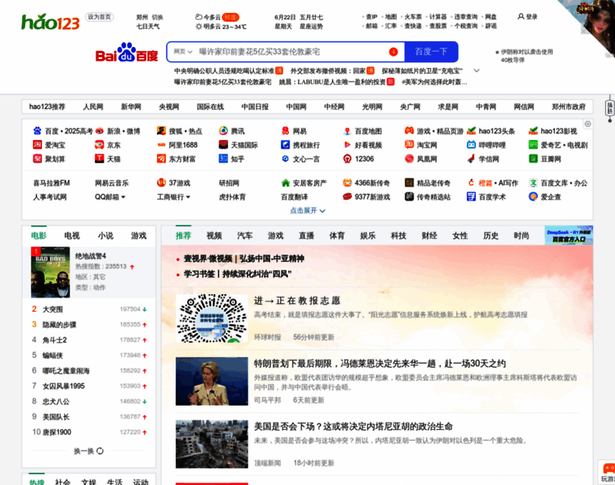Open 搜狐·热点 icon link
Viewport: 615px width, 485px height.
point(161,131)
